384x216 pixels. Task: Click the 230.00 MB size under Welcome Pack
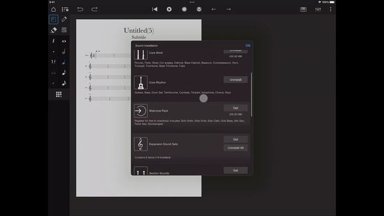235,115
